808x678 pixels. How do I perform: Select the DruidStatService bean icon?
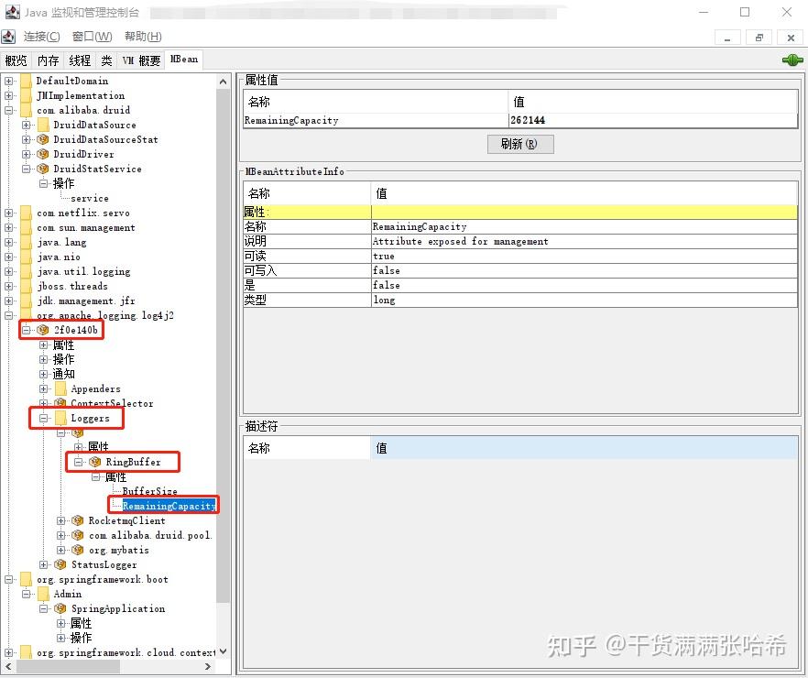click(x=43, y=169)
